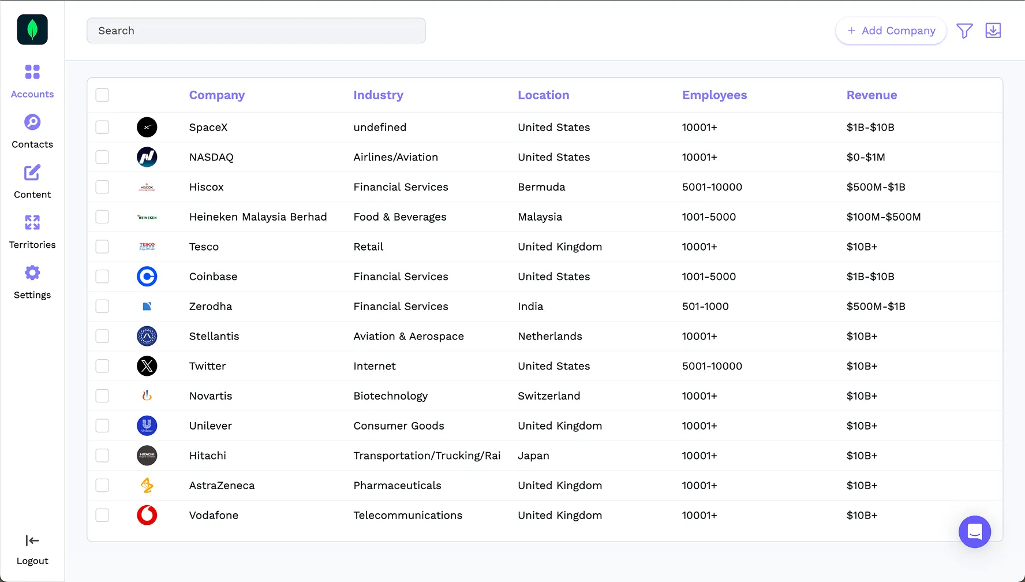Click the Pharmaceuticals industry cell
This screenshot has width=1025, height=582.
click(398, 486)
